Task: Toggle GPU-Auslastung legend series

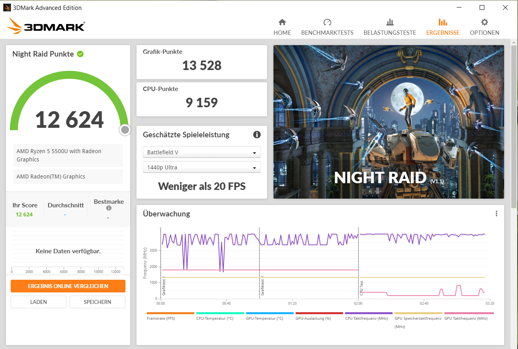Action: (319, 316)
